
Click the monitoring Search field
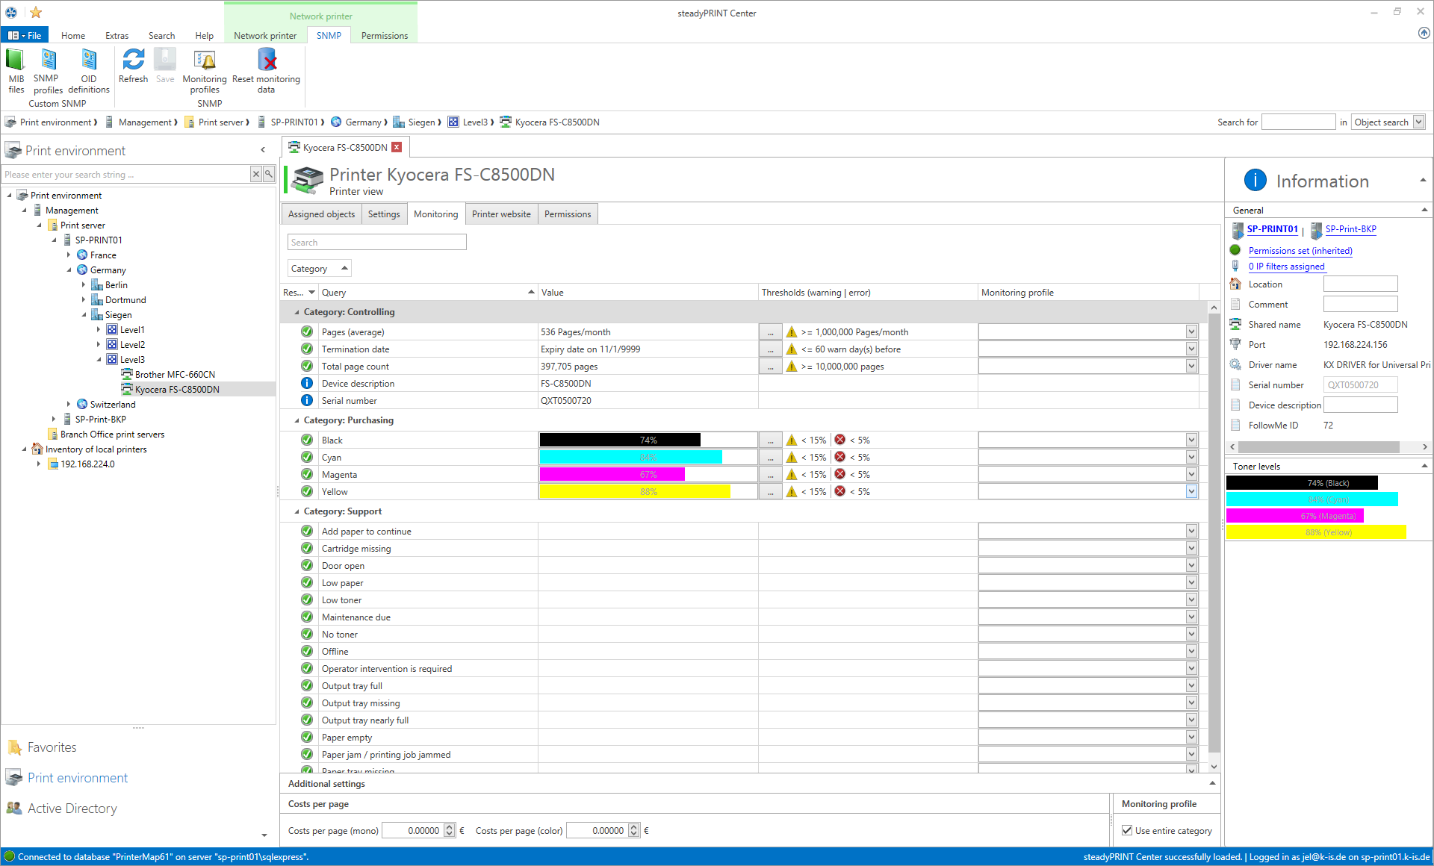(377, 242)
